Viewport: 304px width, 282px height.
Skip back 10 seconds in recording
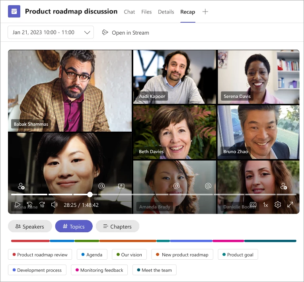[29, 205]
